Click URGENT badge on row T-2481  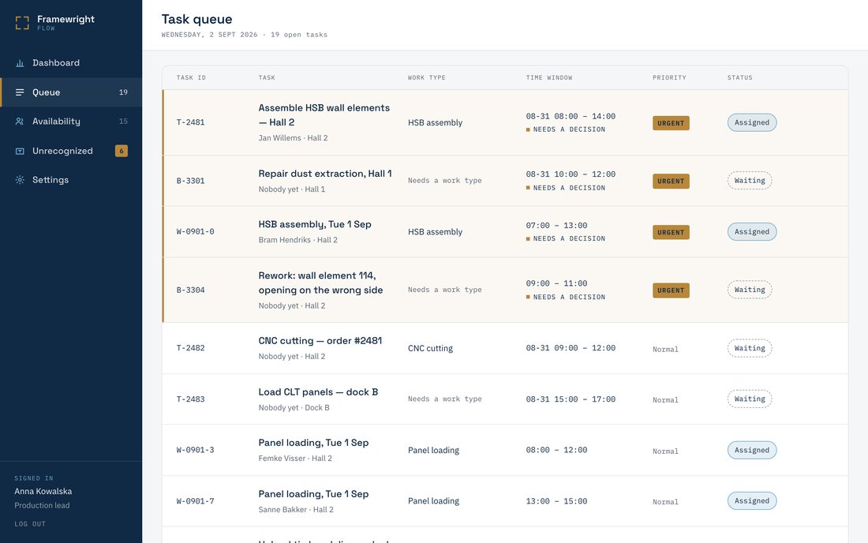(x=671, y=123)
